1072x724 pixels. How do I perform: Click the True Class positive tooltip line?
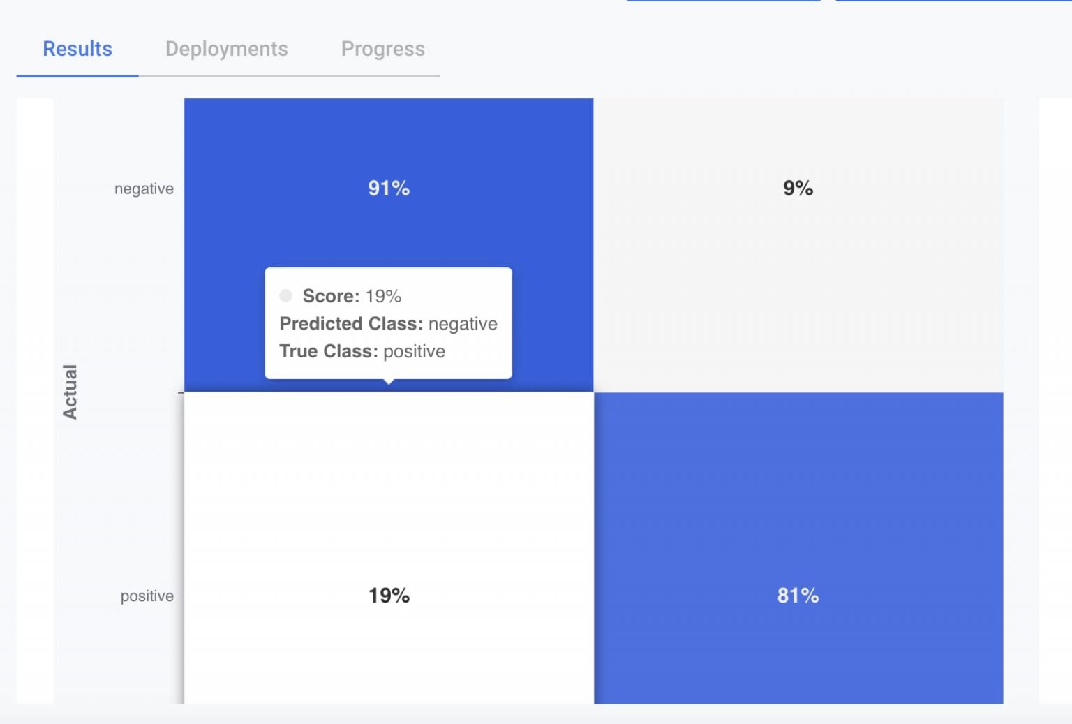tap(362, 351)
